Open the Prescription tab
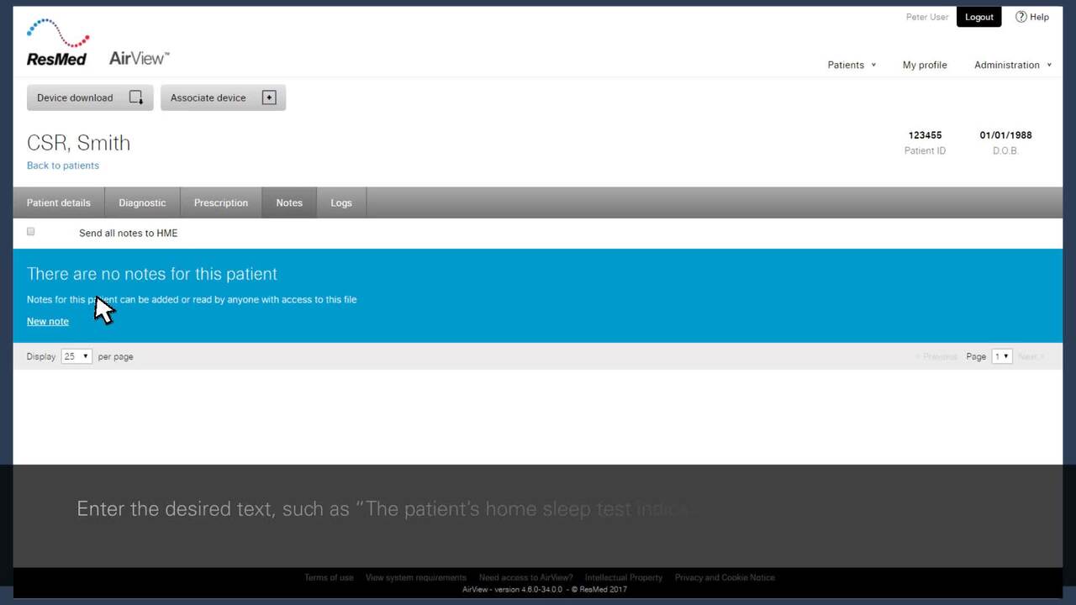Screen dimensions: 1076x605 [221, 203]
